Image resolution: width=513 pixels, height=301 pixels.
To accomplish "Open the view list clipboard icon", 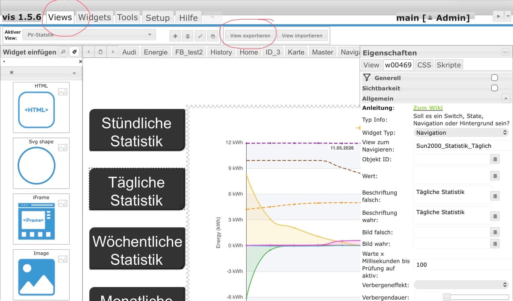I will coord(100,52).
